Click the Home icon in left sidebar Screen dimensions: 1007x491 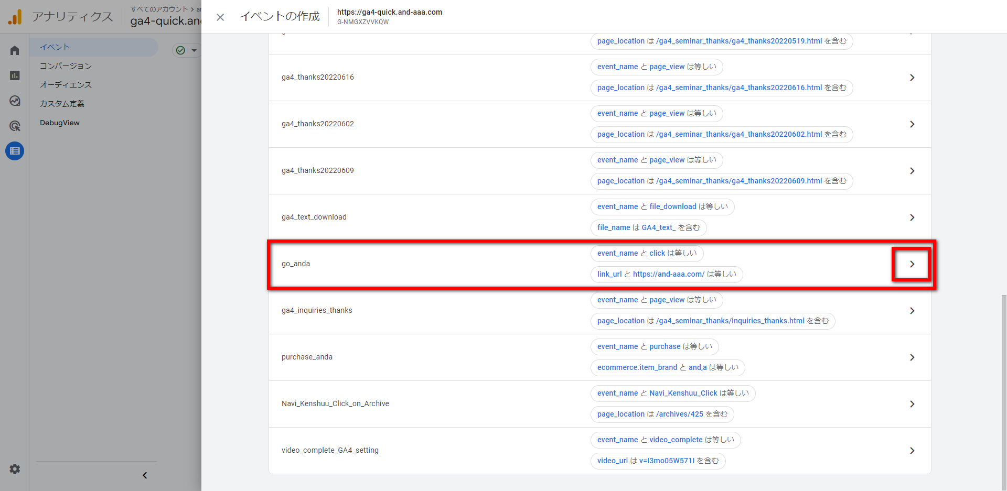pyautogui.click(x=15, y=50)
